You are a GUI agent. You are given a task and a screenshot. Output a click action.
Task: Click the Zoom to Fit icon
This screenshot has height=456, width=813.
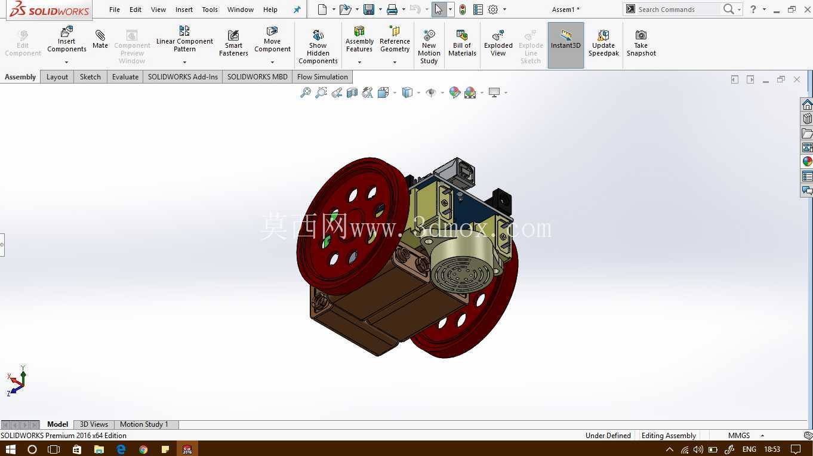click(306, 93)
